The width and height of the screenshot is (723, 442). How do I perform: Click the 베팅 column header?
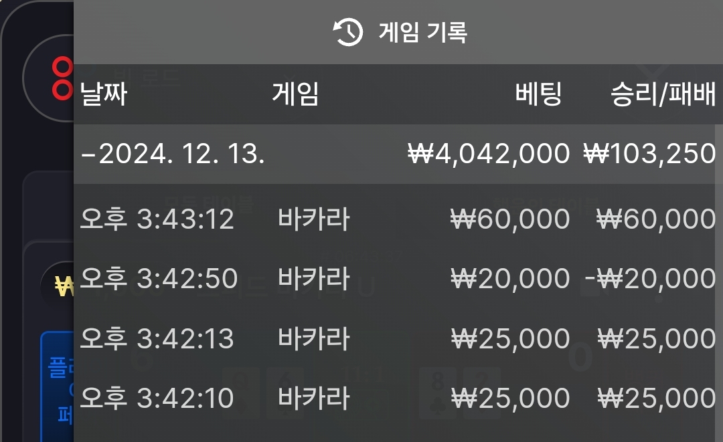coord(538,94)
